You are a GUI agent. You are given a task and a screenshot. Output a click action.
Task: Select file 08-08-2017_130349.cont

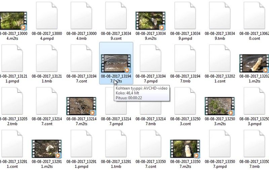pyautogui.click(x=116, y=15)
